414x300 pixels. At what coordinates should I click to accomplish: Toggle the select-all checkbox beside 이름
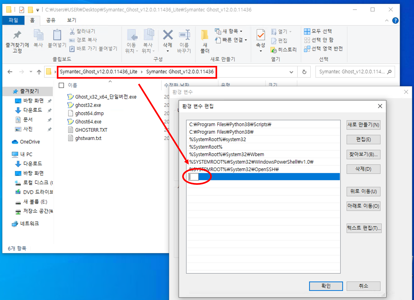click(x=61, y=85)
